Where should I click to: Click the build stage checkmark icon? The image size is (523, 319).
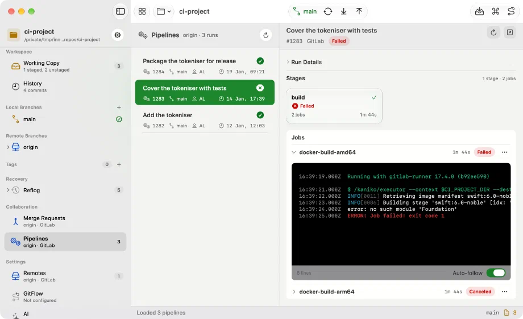pos(374,97)
